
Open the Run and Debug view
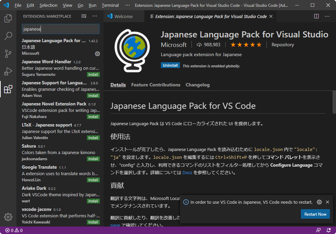(x=8, y=71)
